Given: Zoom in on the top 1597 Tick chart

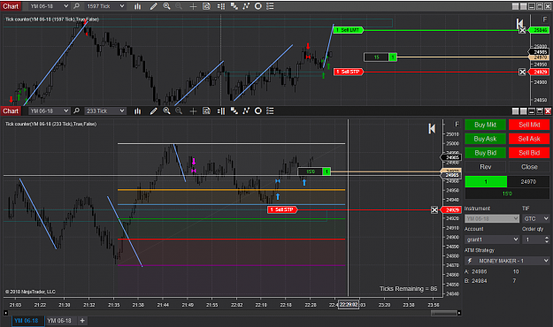Looking at the screenshot, I should (167, 6).
